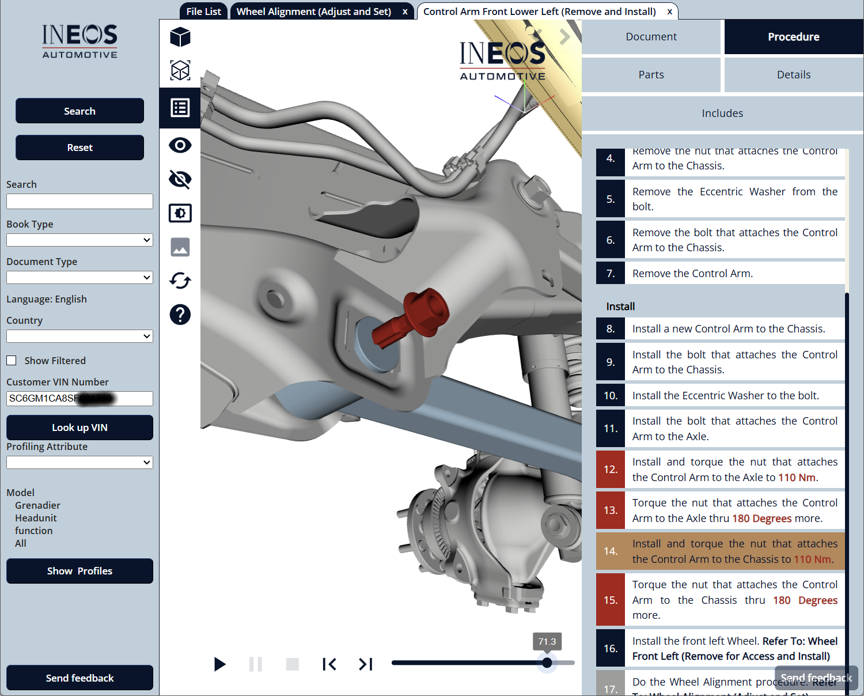Open the help question mark icon

click(x=180, y=315)
